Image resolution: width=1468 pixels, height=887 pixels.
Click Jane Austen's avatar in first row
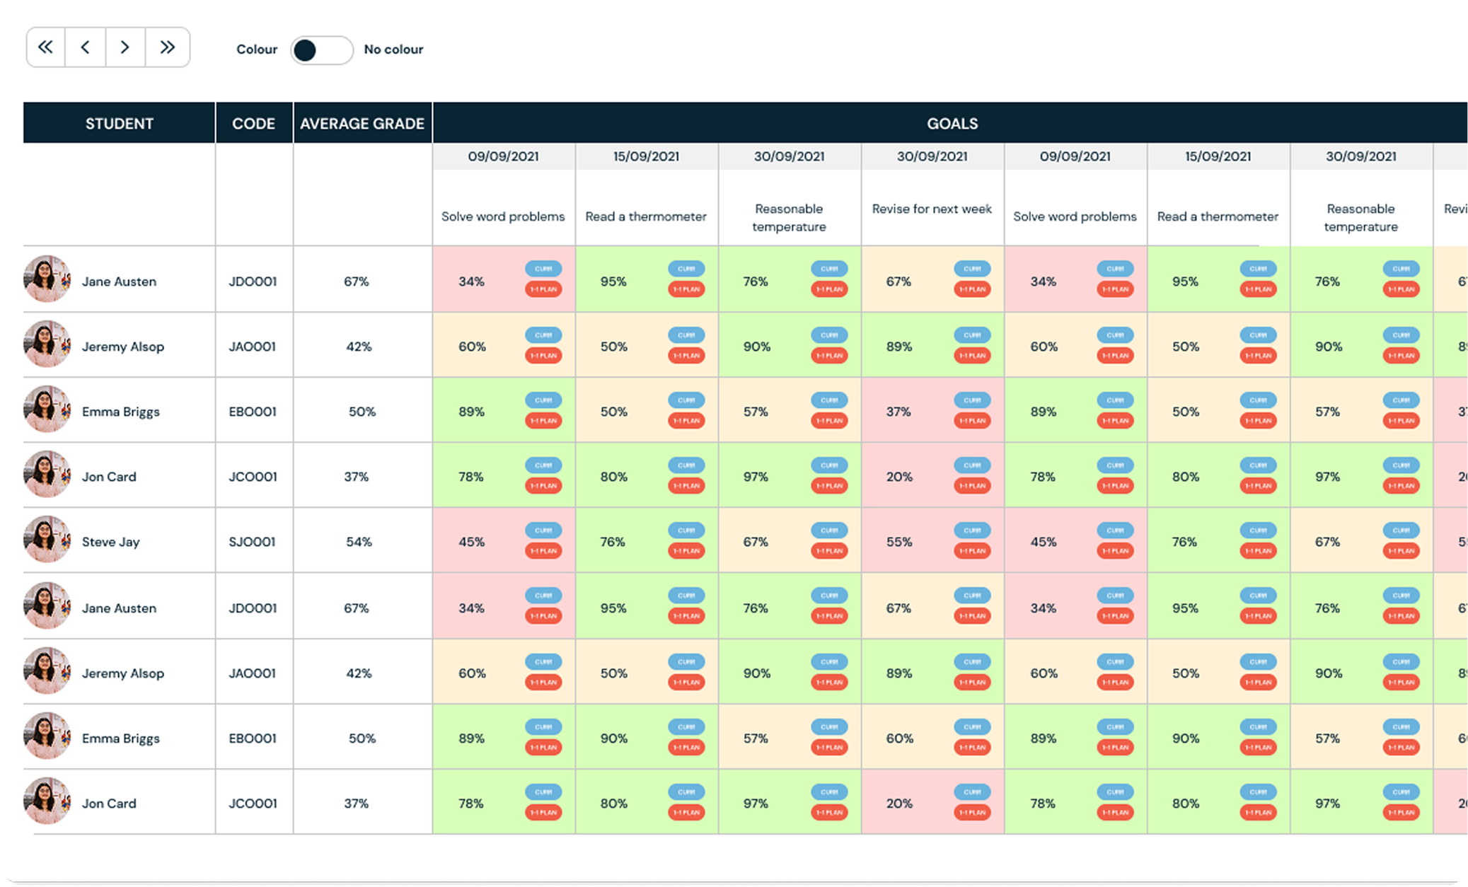[x=47, y=279]
